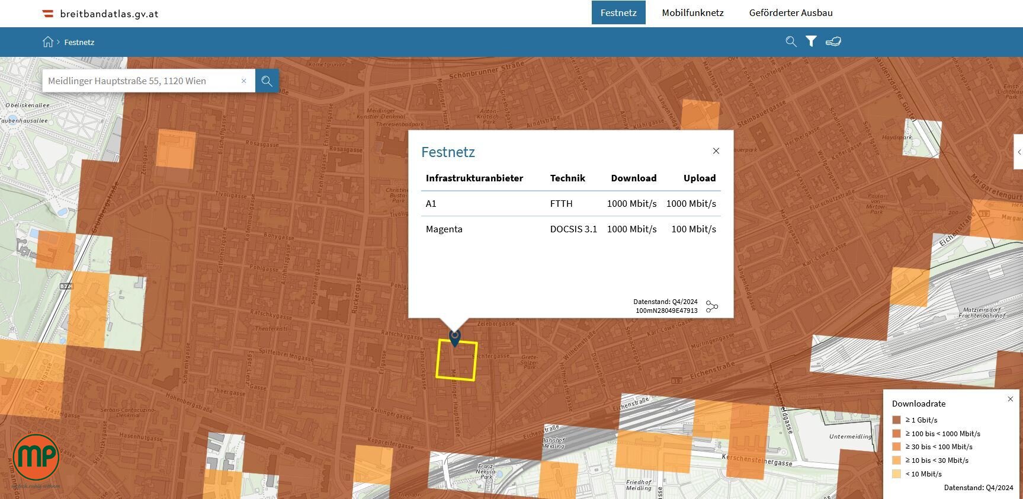The width and height of the screenshot is (1023, 499).
Task: Open the filter funnel icon
Action: [811, 41]
